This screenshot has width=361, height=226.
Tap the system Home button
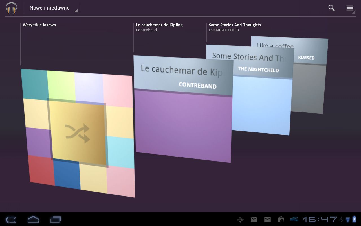[x=33, y=220]
